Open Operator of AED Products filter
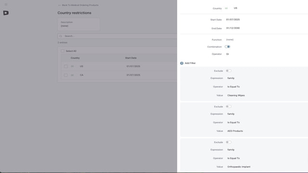The width and height of the screenshot is (308, 173). (x=233, y=123)
